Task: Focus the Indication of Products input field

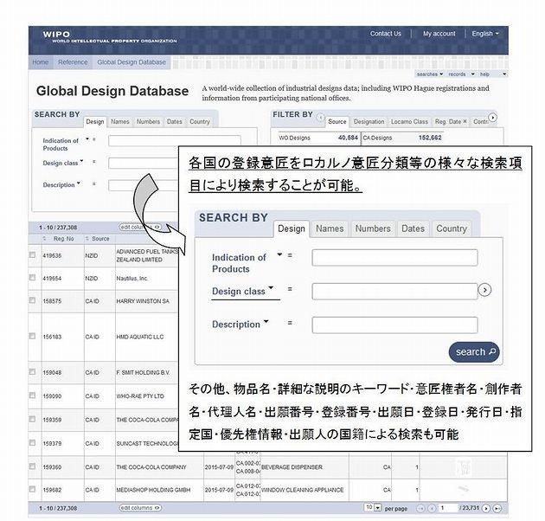Action: pyautogui.click(x=175, y=141)
